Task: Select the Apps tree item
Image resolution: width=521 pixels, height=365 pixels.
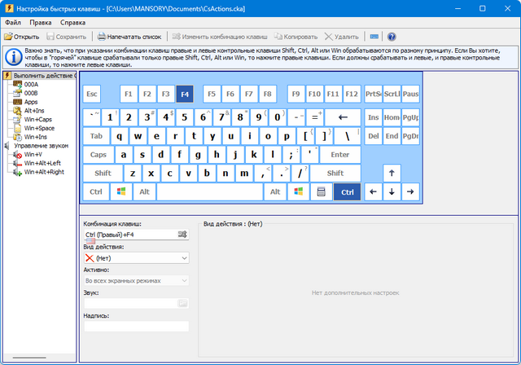Action: (x=31, y=102)
